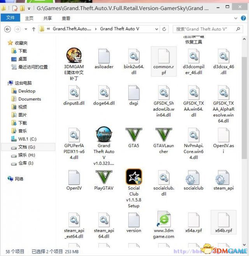Open the dropdown arrow after Grand.Theft.Auto.... breadcrumb
Screen dimensions: 249x256
(x=96, y=29)
